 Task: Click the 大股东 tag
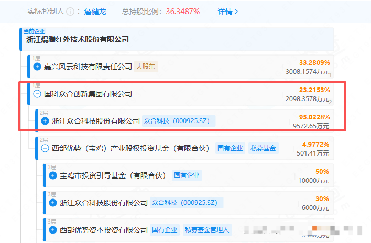(x=146, y=67)
